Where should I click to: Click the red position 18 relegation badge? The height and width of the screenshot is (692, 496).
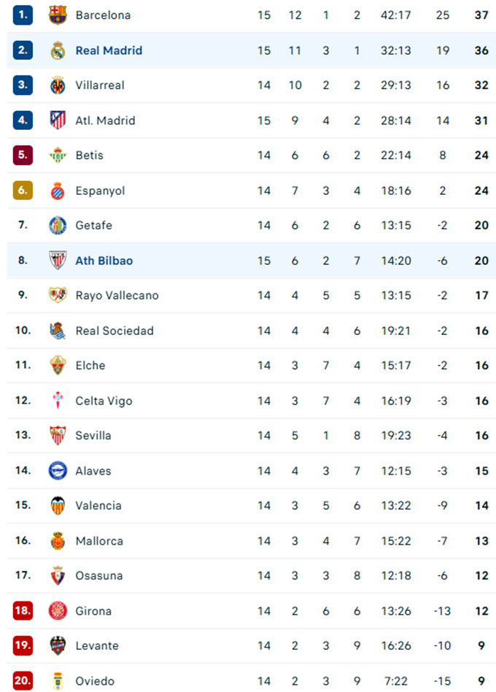point(23,611)
